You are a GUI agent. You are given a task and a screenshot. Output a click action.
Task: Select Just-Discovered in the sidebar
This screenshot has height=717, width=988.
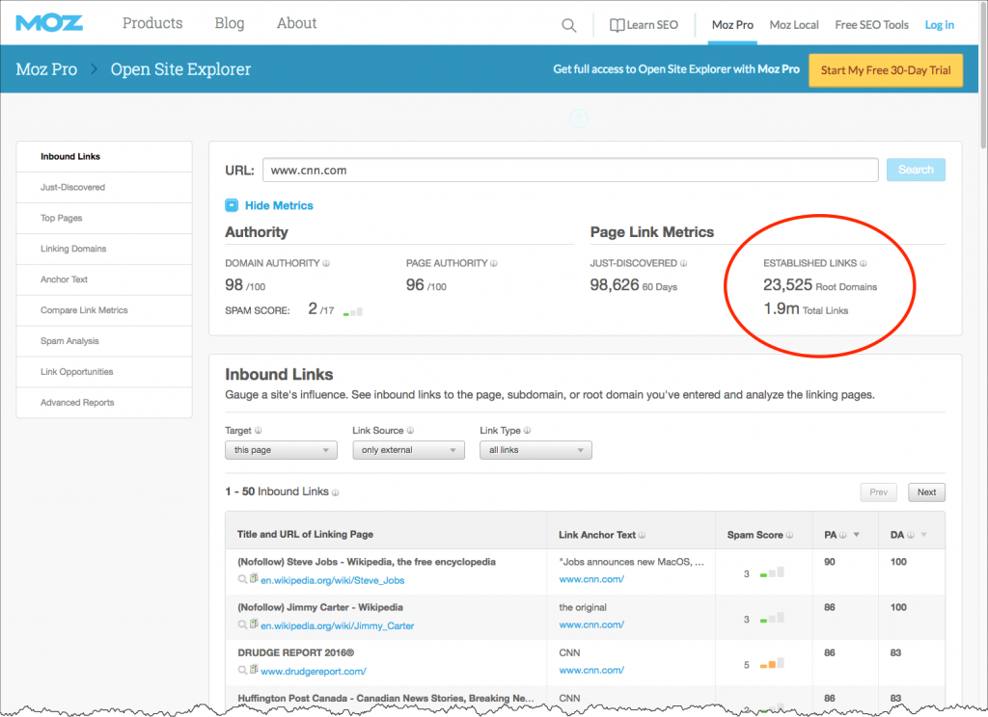[73, 187]
